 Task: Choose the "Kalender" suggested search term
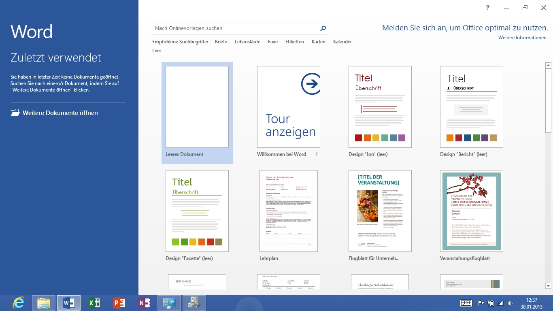pos(342,42)
